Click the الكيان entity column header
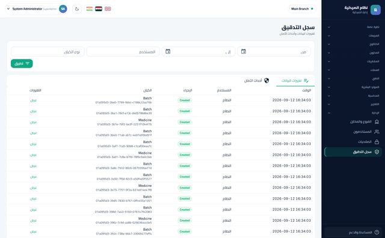 (147, 90)
